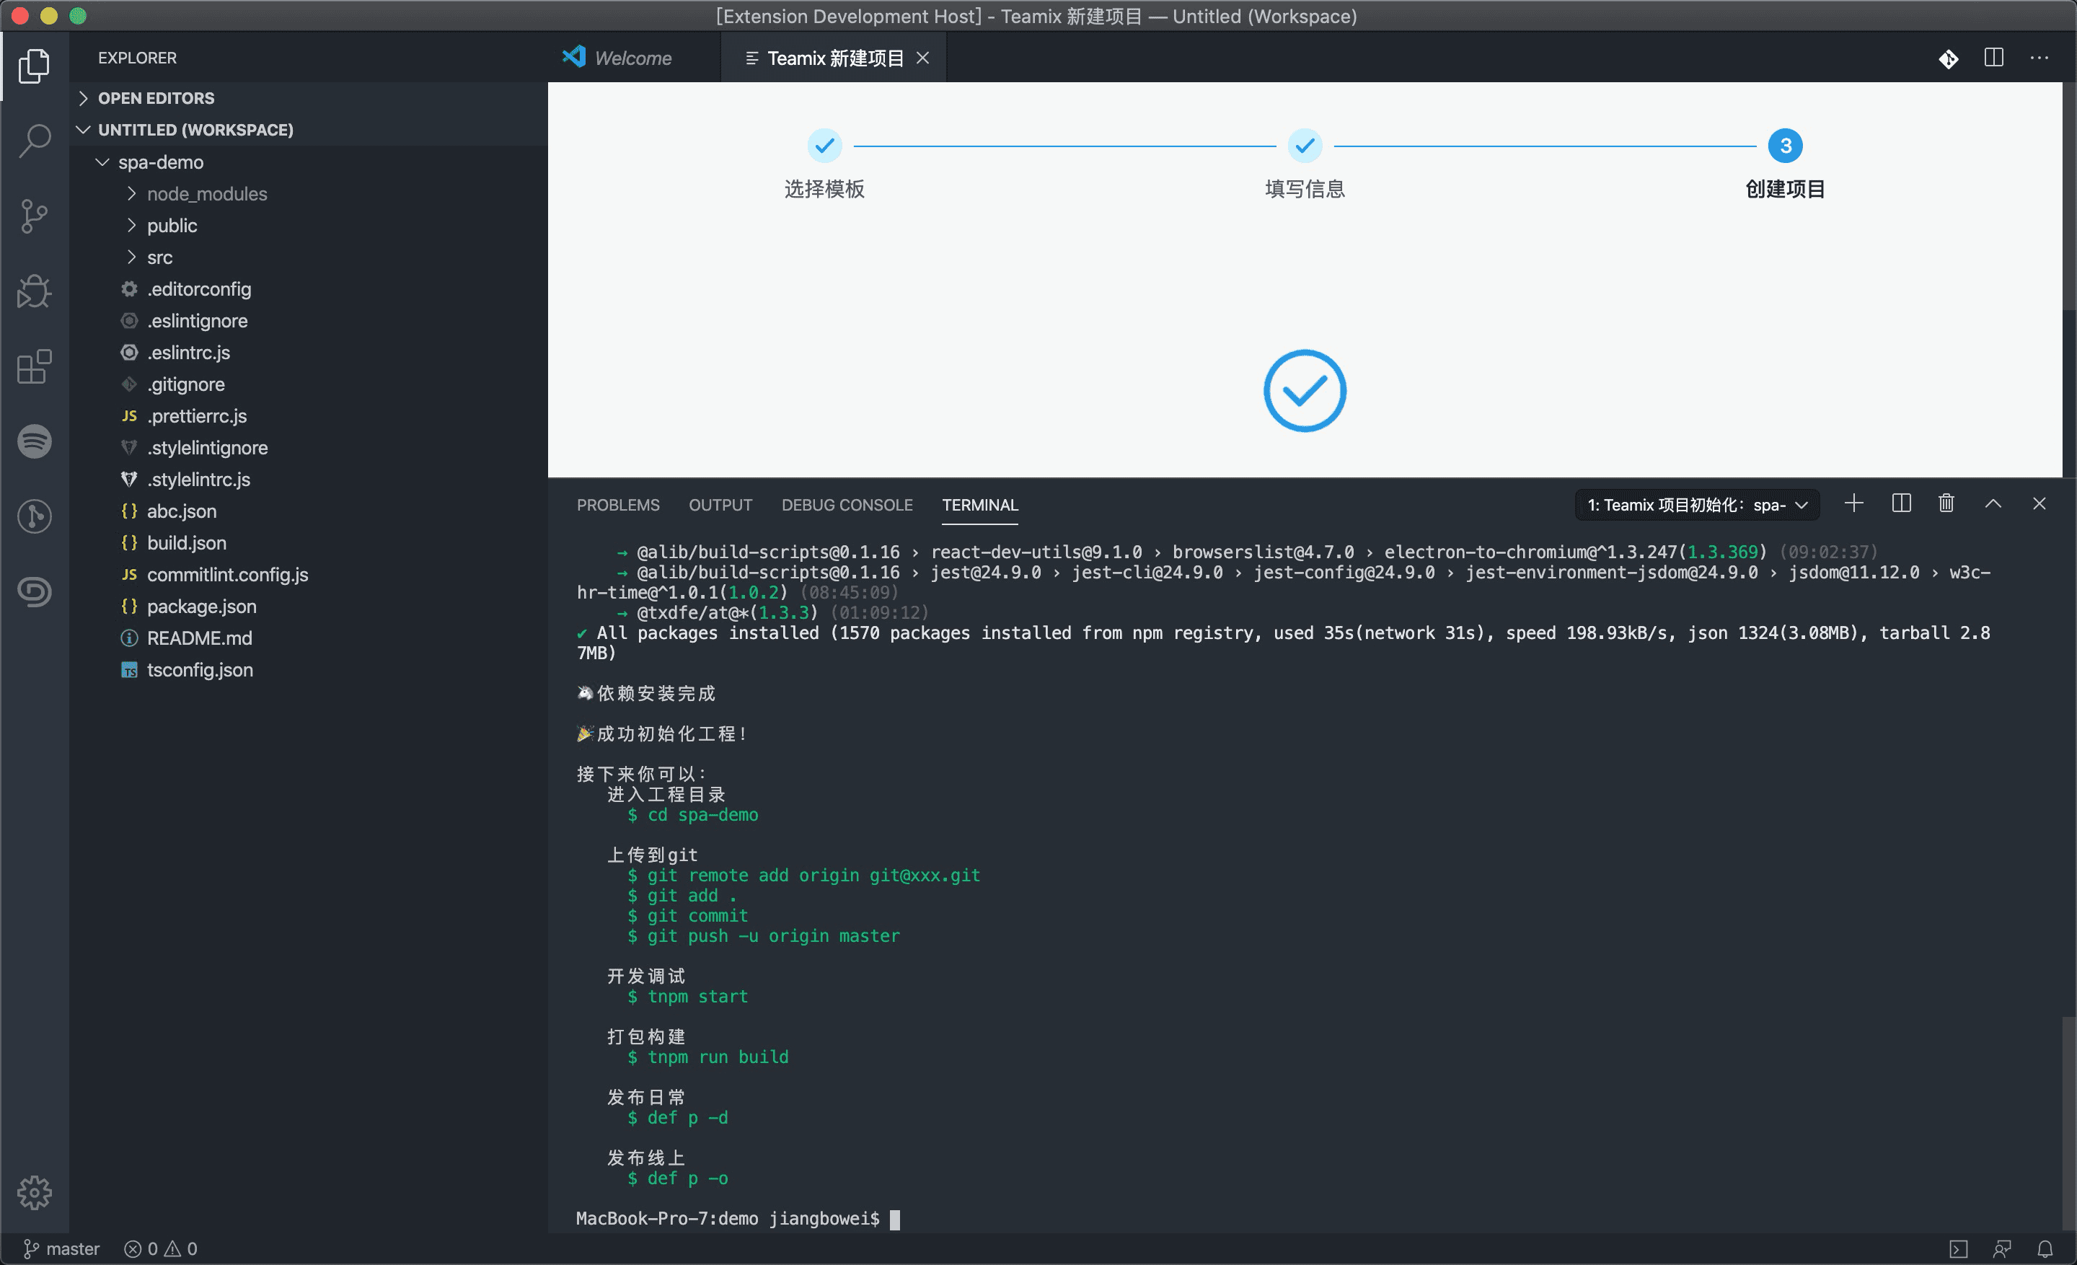Open commitlint.config.js file
2077x1265 pixels.
[309, 575]
